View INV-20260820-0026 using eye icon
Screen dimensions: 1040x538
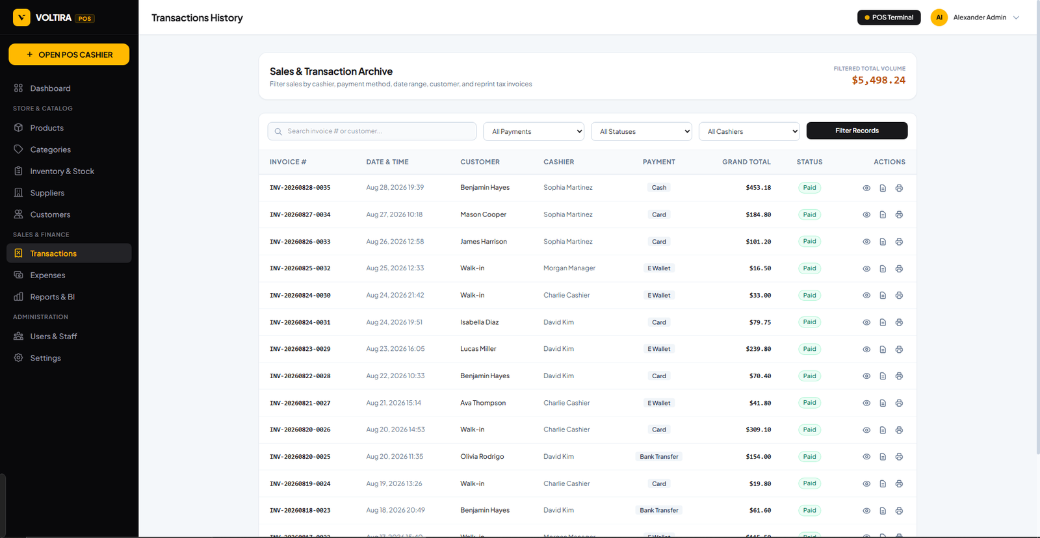click(x=866, y=430)
